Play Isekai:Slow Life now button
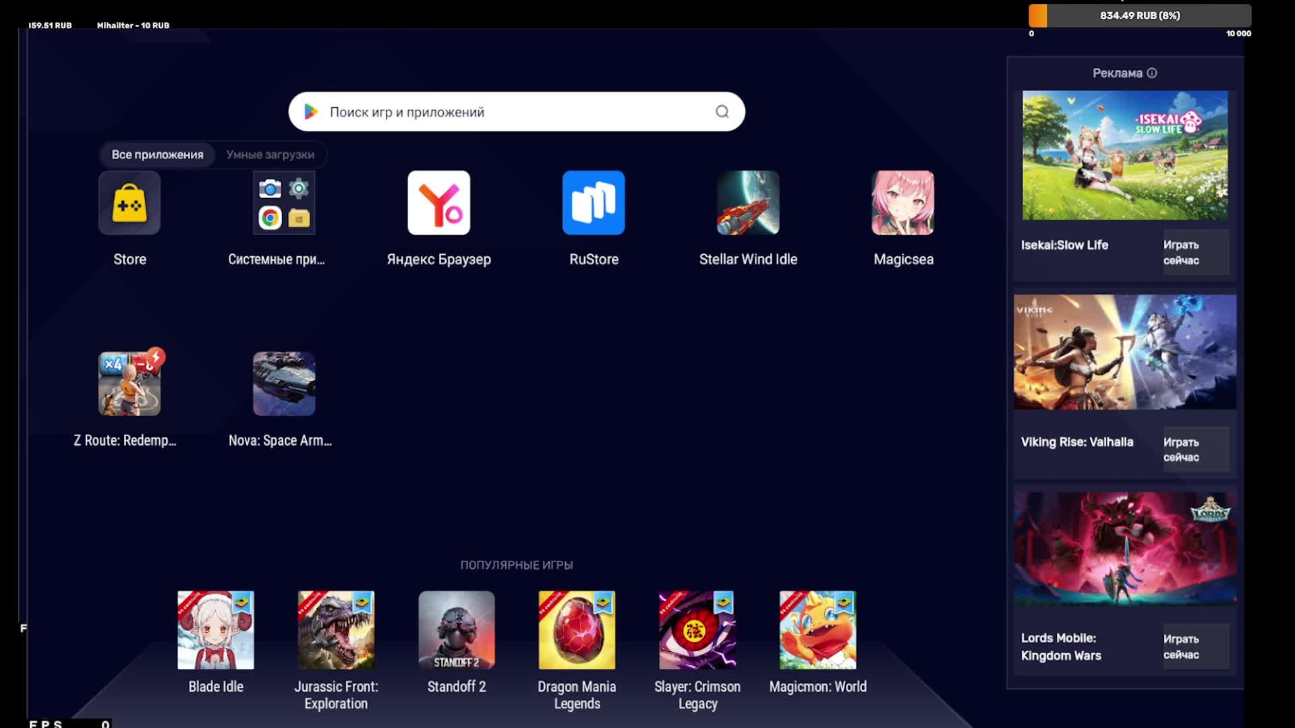 tap(1195, 252)
